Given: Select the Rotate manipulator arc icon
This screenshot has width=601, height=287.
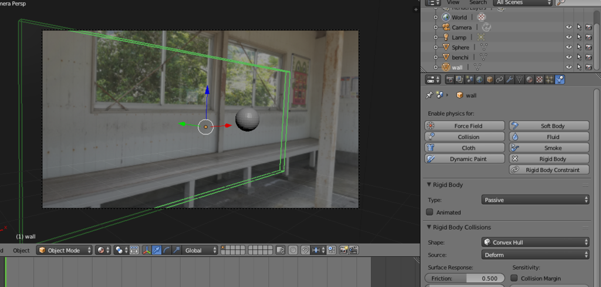Looking at the screenshot, I should pyautogui.click(x=166, y=250).
